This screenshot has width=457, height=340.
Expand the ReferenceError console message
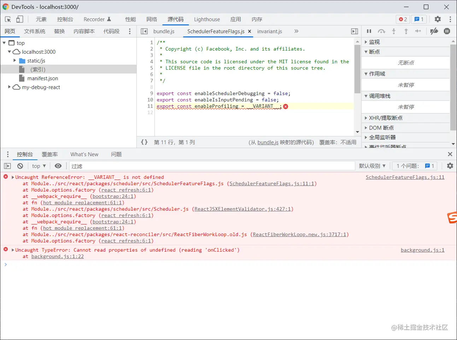pos(13,177)
